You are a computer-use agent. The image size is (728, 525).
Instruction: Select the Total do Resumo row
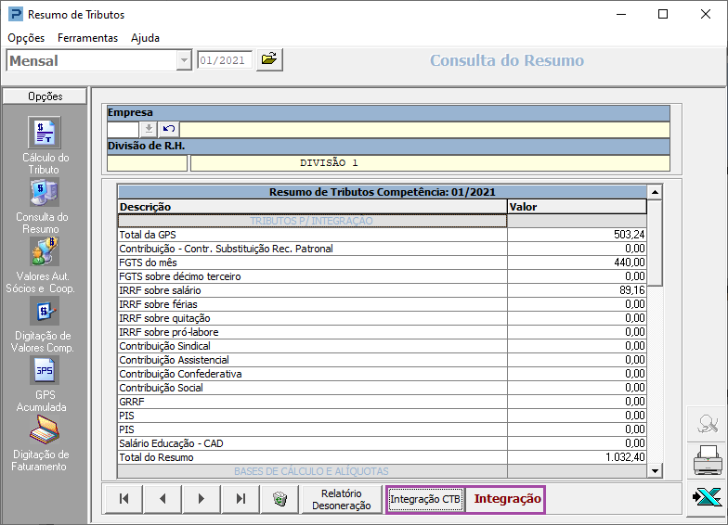[382, 457]
